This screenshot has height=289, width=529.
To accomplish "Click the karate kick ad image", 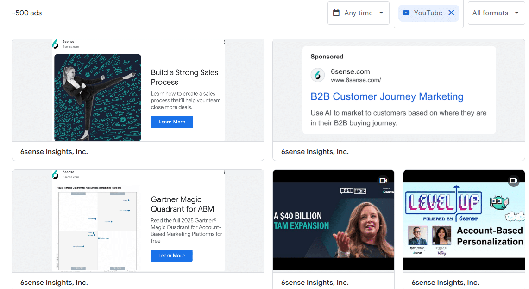I will 97,97.
